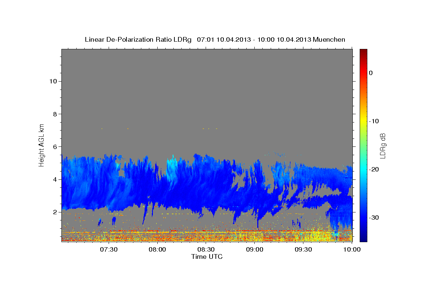Click the 07:30 time tick label
The image size is (436, 290).
(x=109, y=249)
